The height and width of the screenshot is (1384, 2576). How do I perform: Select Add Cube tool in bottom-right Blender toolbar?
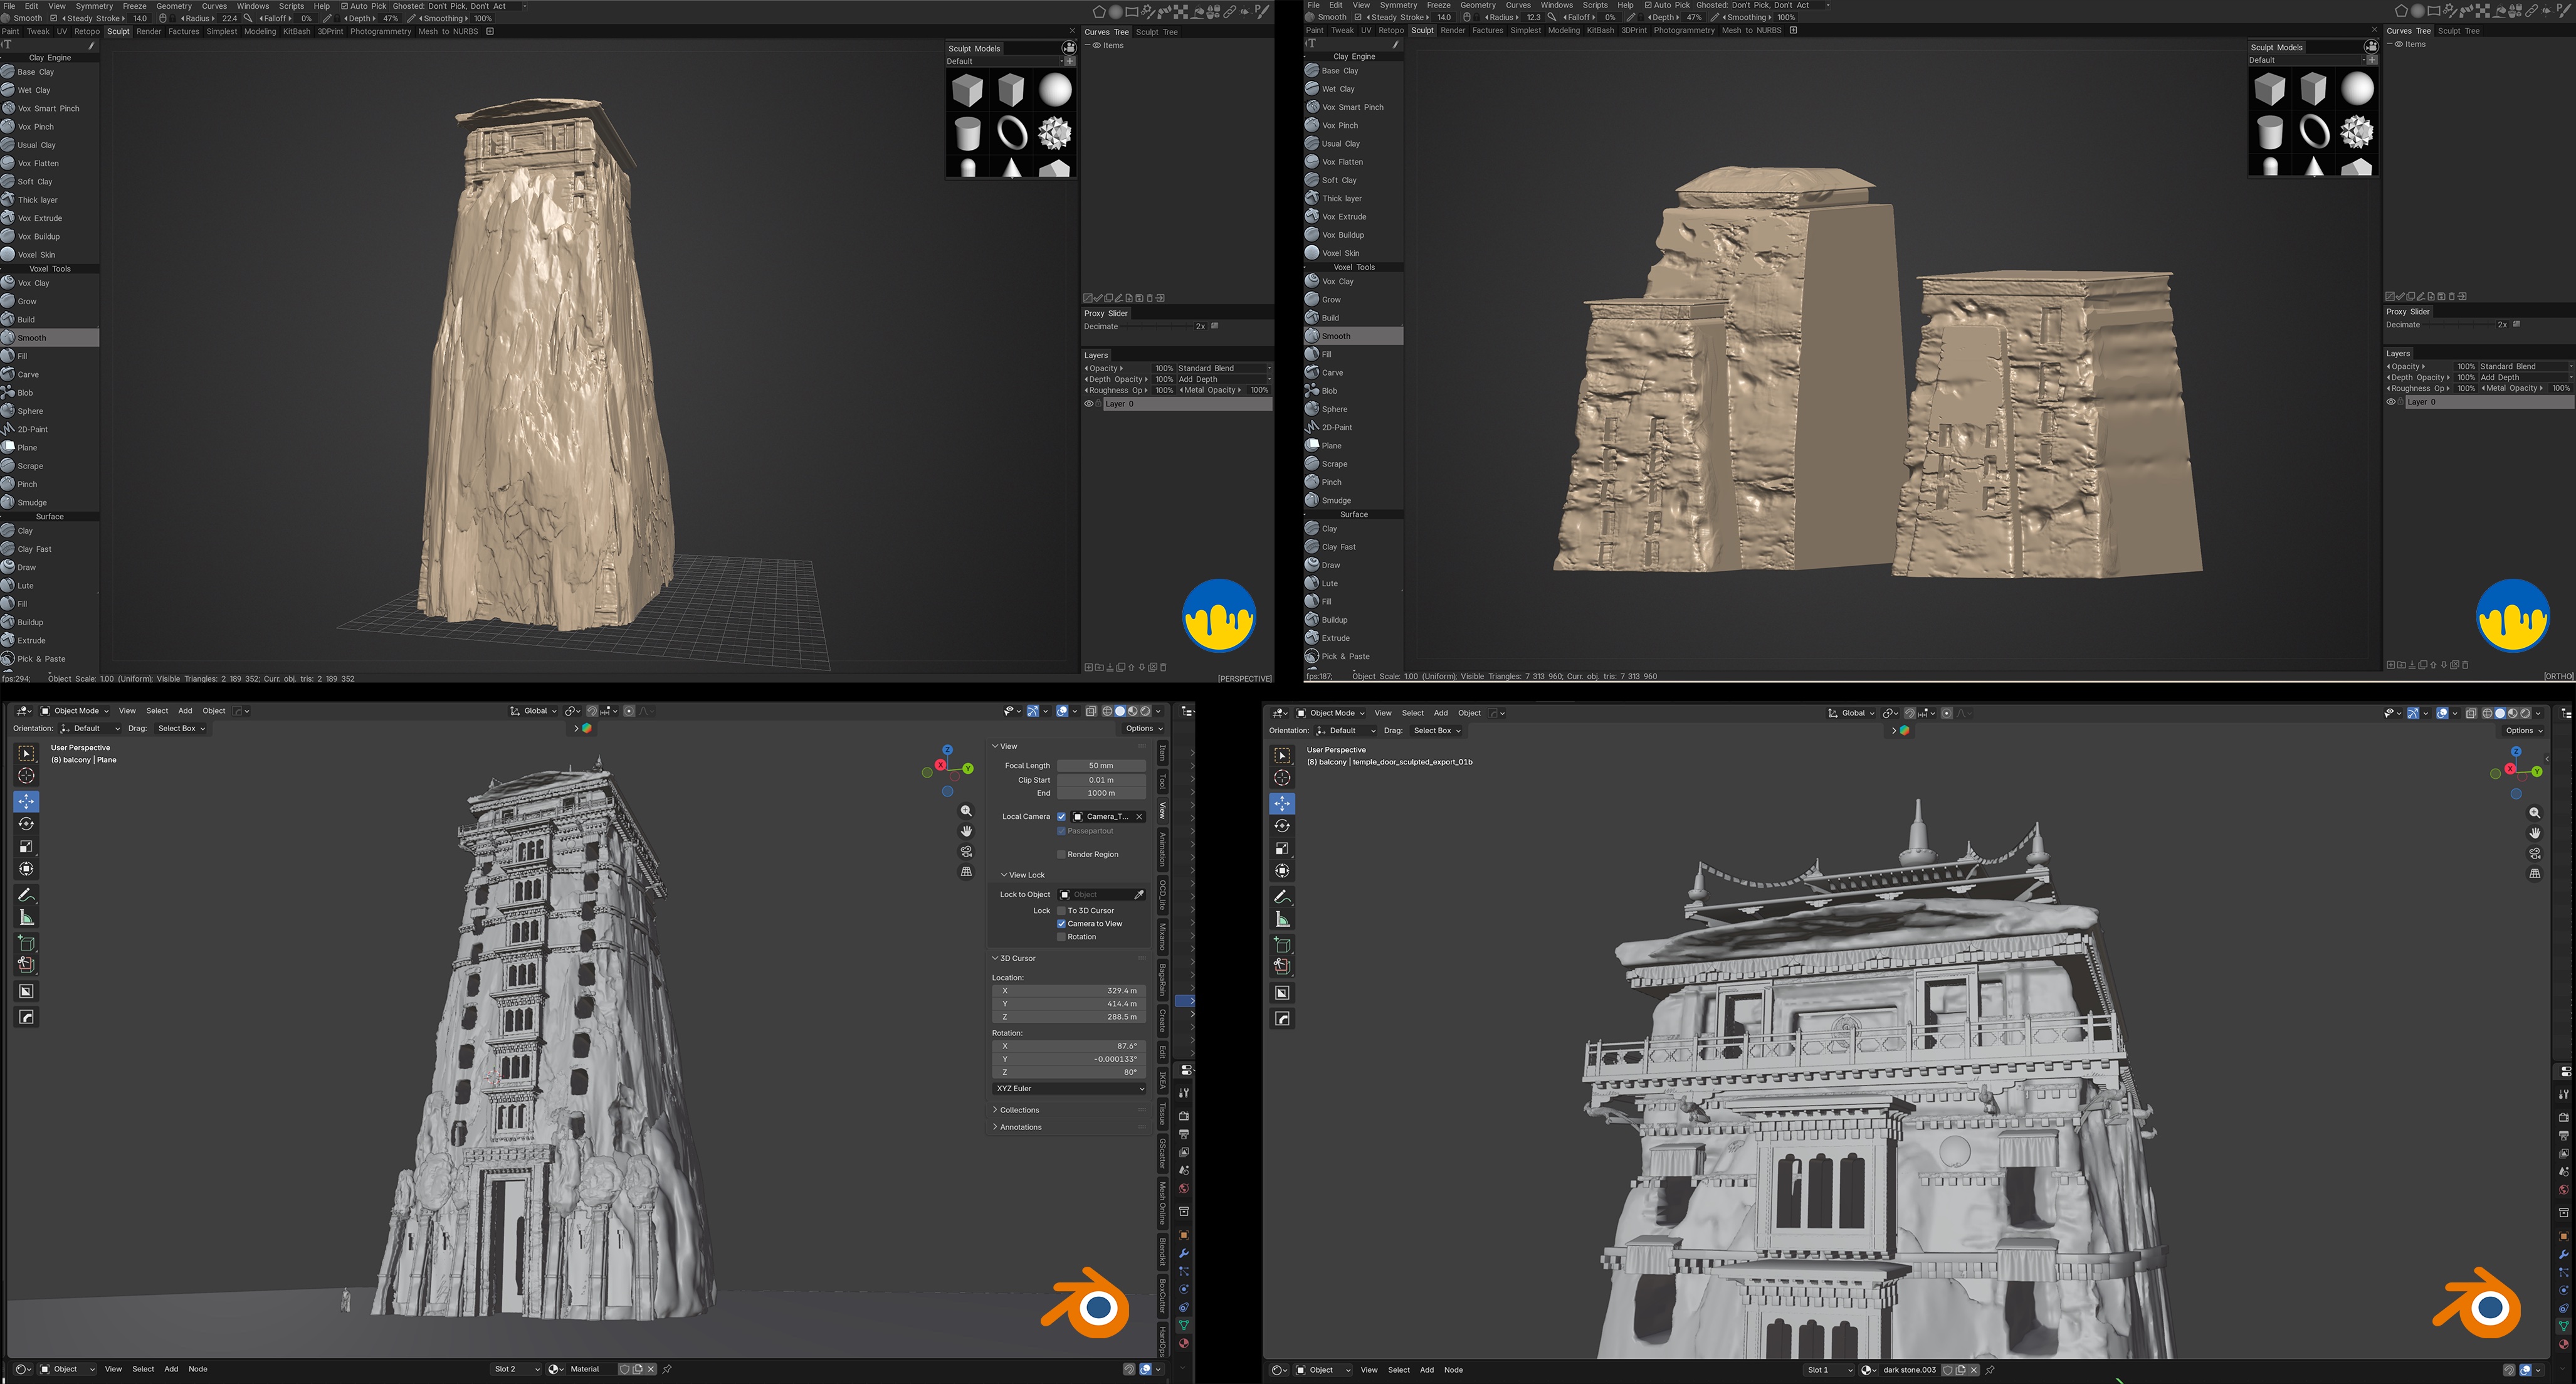tap(1283, 945)
